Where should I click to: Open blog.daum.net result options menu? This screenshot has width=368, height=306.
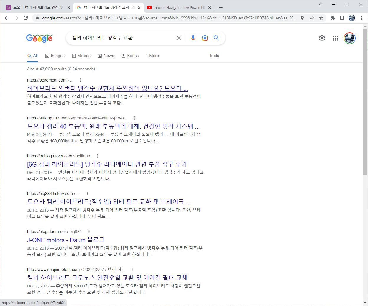[89, 232]
